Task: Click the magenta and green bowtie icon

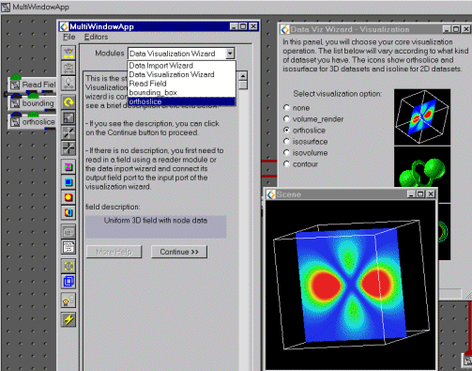Action: (x=69, y=167)
